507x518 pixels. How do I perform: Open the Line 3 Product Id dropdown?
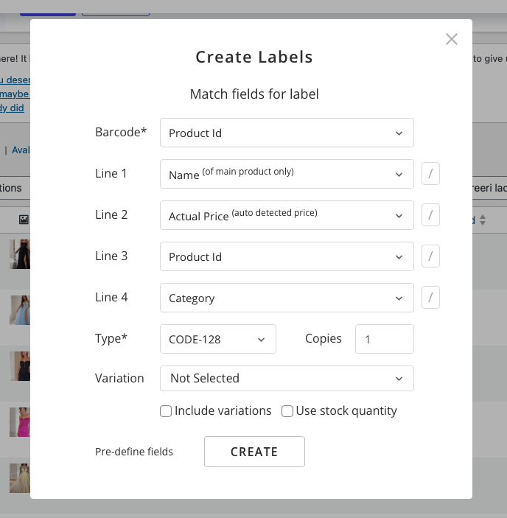(287, 256)
